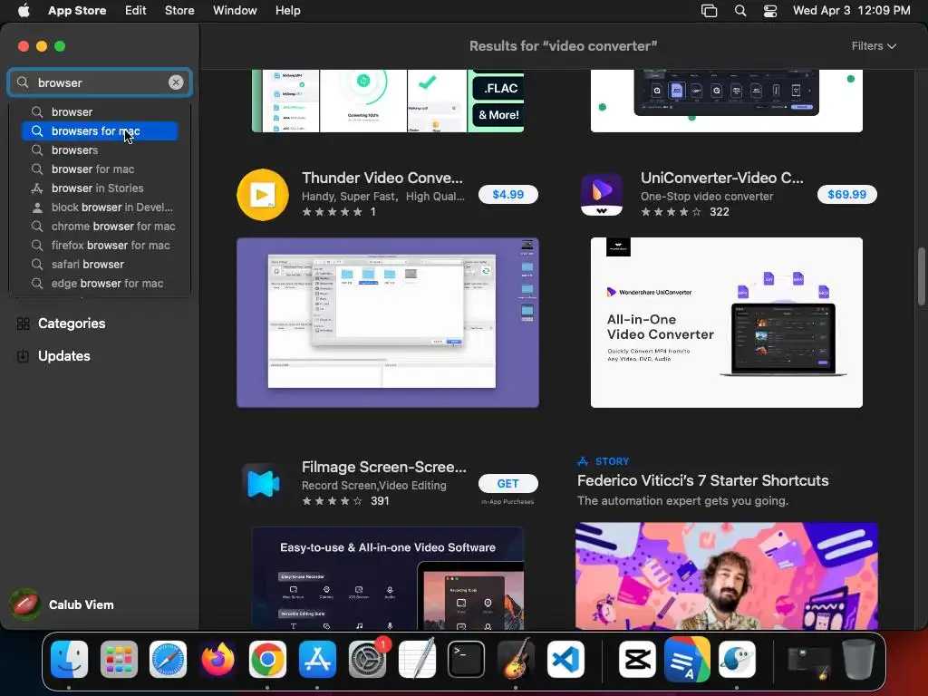Open the Apple menu
928x696 pixels.
click(x=24, y=11)
